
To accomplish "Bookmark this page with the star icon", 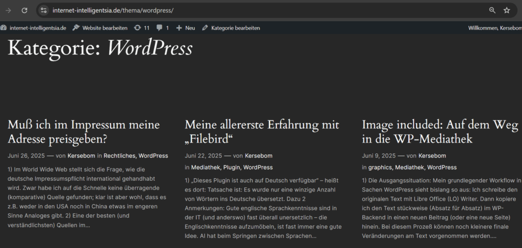I will point(507,10).
